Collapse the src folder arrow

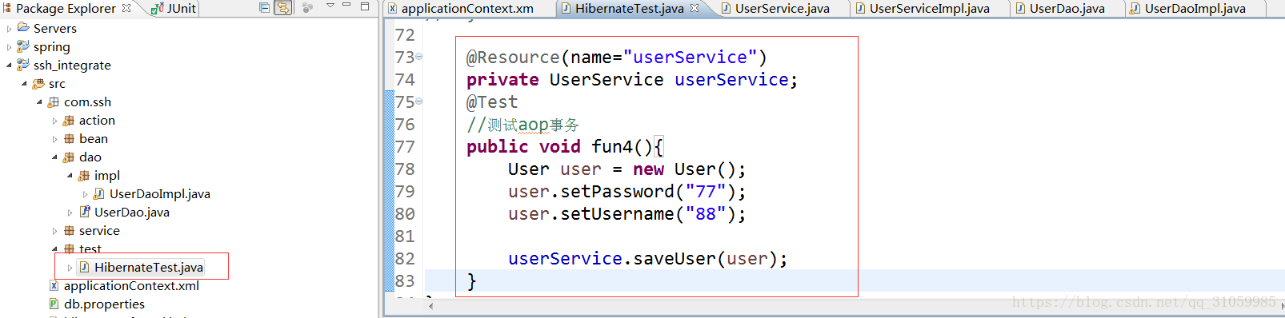point(25,84)
